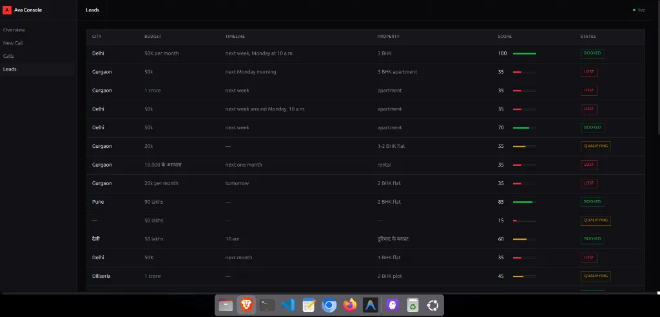Open New Call in the sidebar
The image size is (660, 317).
(x=13, y=43)
